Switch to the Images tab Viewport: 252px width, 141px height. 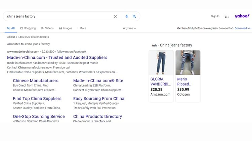[66, 28]
